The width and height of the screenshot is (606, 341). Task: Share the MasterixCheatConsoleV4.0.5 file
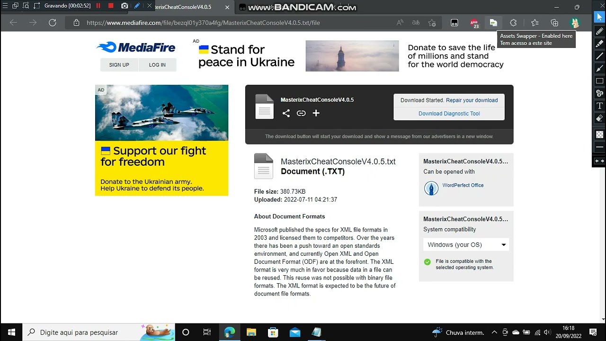click(x=286, y=113)
